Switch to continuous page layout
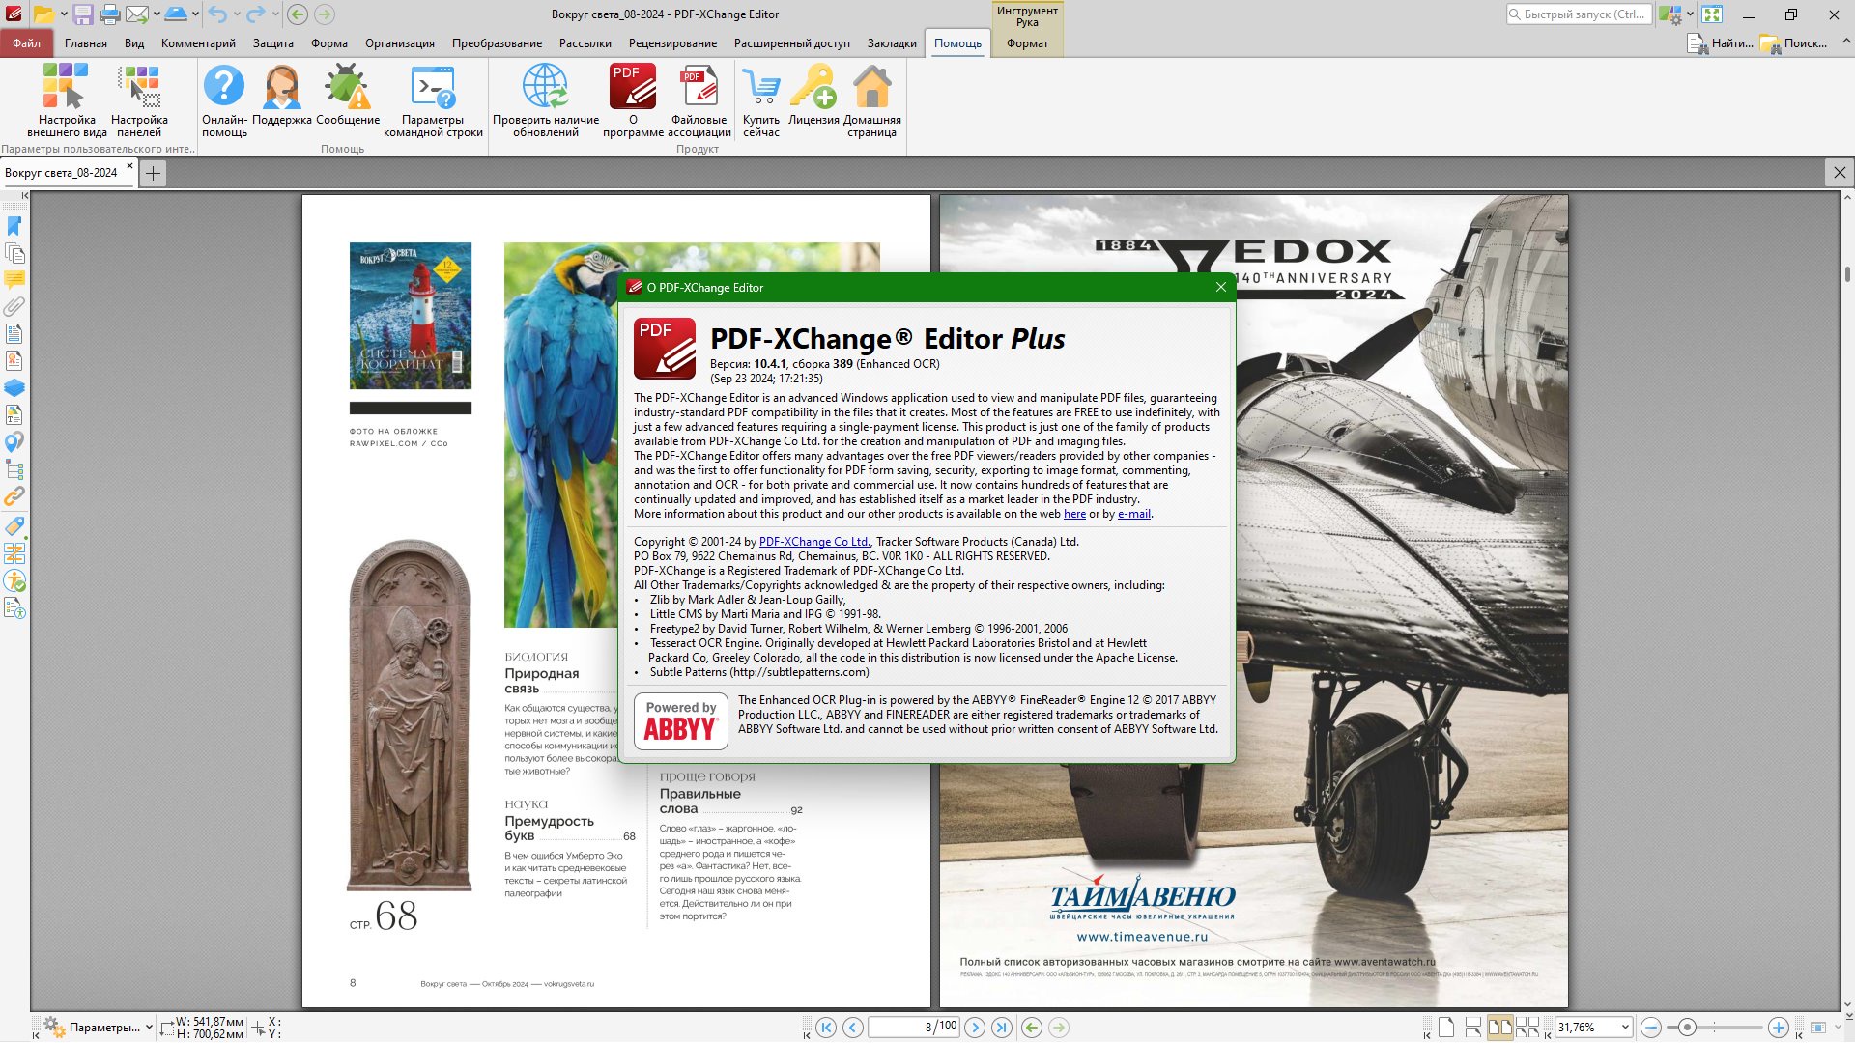 tap(1473, 1028)
